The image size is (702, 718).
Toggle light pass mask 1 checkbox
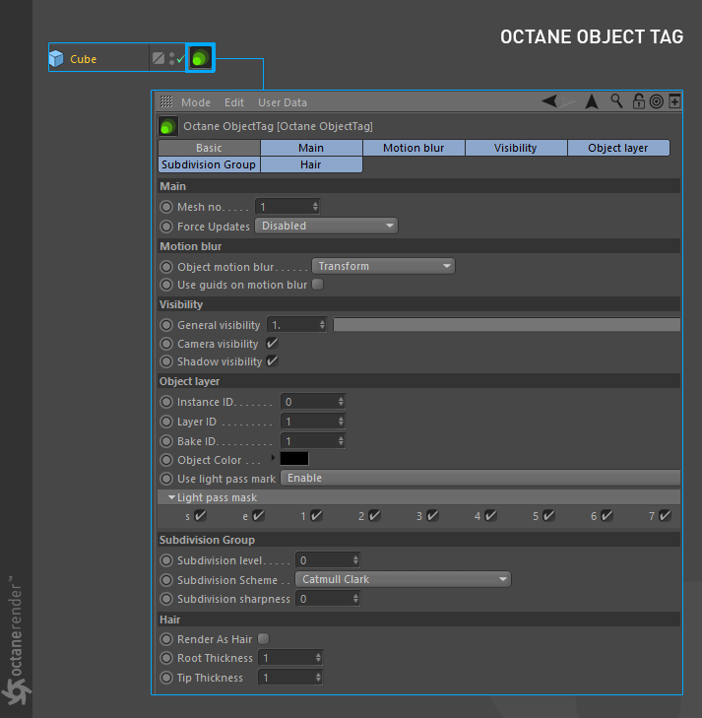pos(316,516)
